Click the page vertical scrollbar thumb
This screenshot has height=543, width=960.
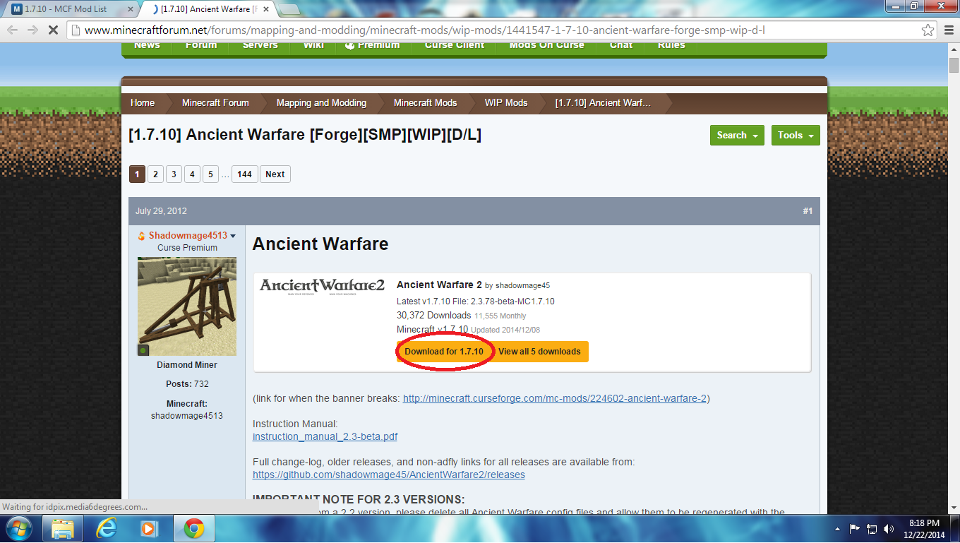point(954,66)
